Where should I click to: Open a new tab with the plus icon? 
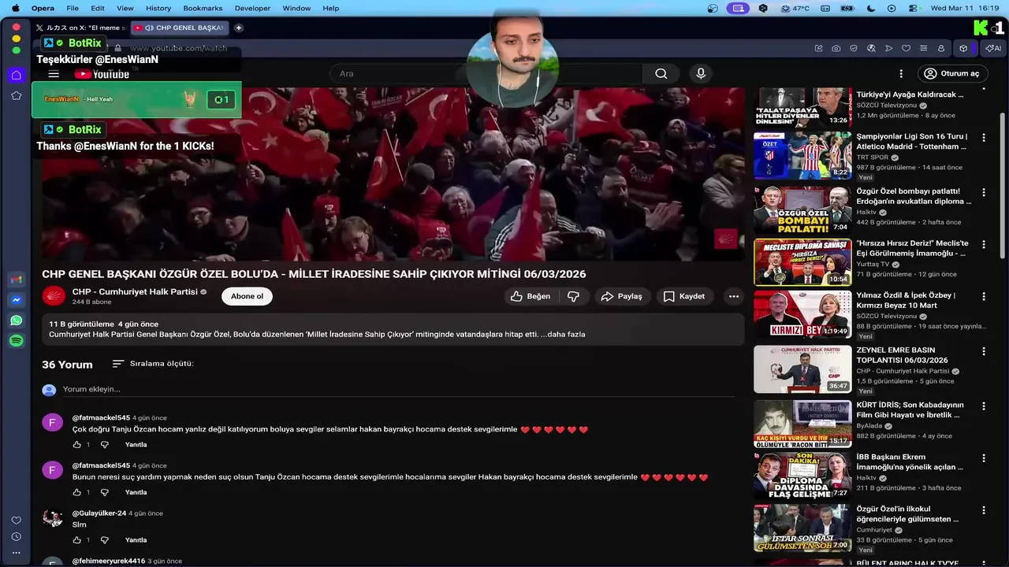tap(239, 28)
